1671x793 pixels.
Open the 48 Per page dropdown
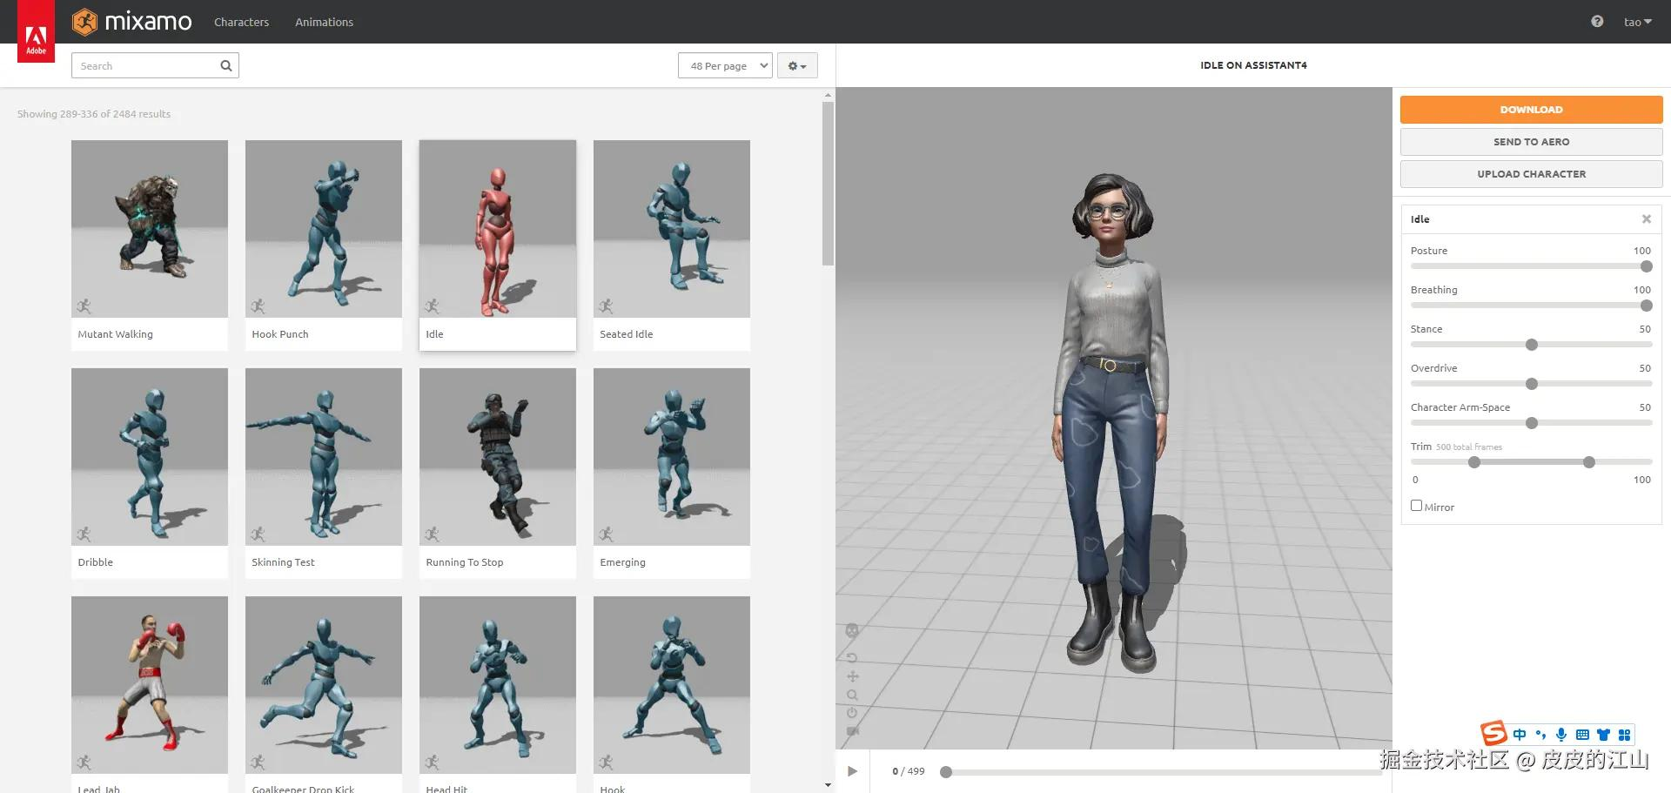click(x=725, y=65)
